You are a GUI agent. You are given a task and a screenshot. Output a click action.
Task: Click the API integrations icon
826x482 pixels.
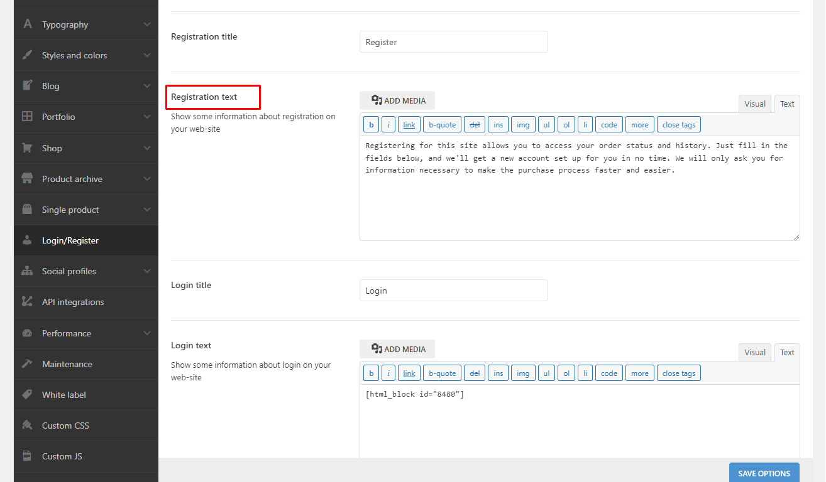[27, 302]
